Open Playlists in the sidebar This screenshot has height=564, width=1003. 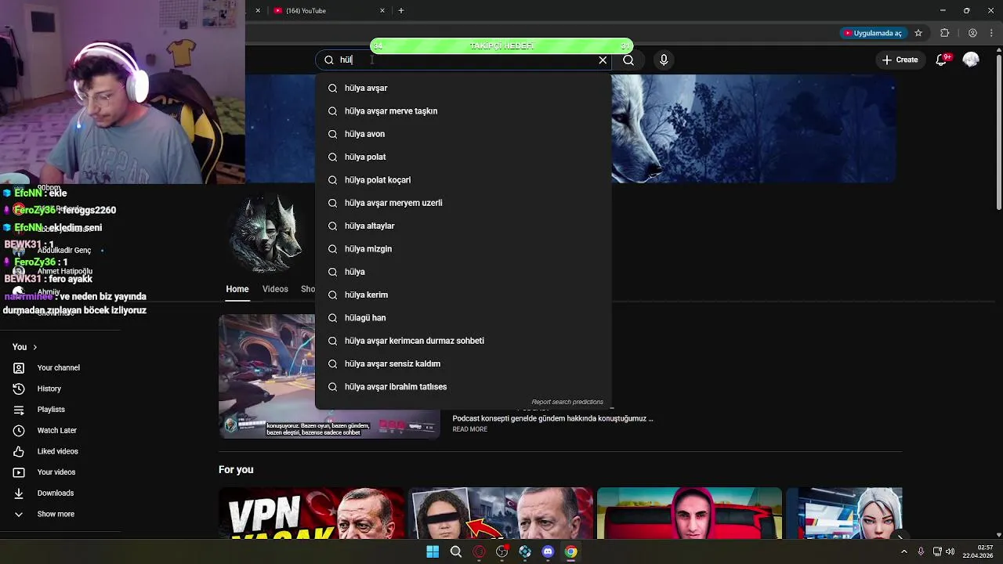(51, 410)
